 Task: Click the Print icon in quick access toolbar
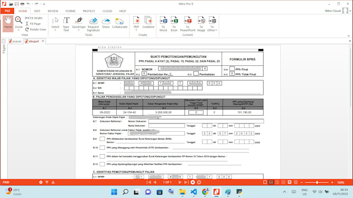click(22, 4)
